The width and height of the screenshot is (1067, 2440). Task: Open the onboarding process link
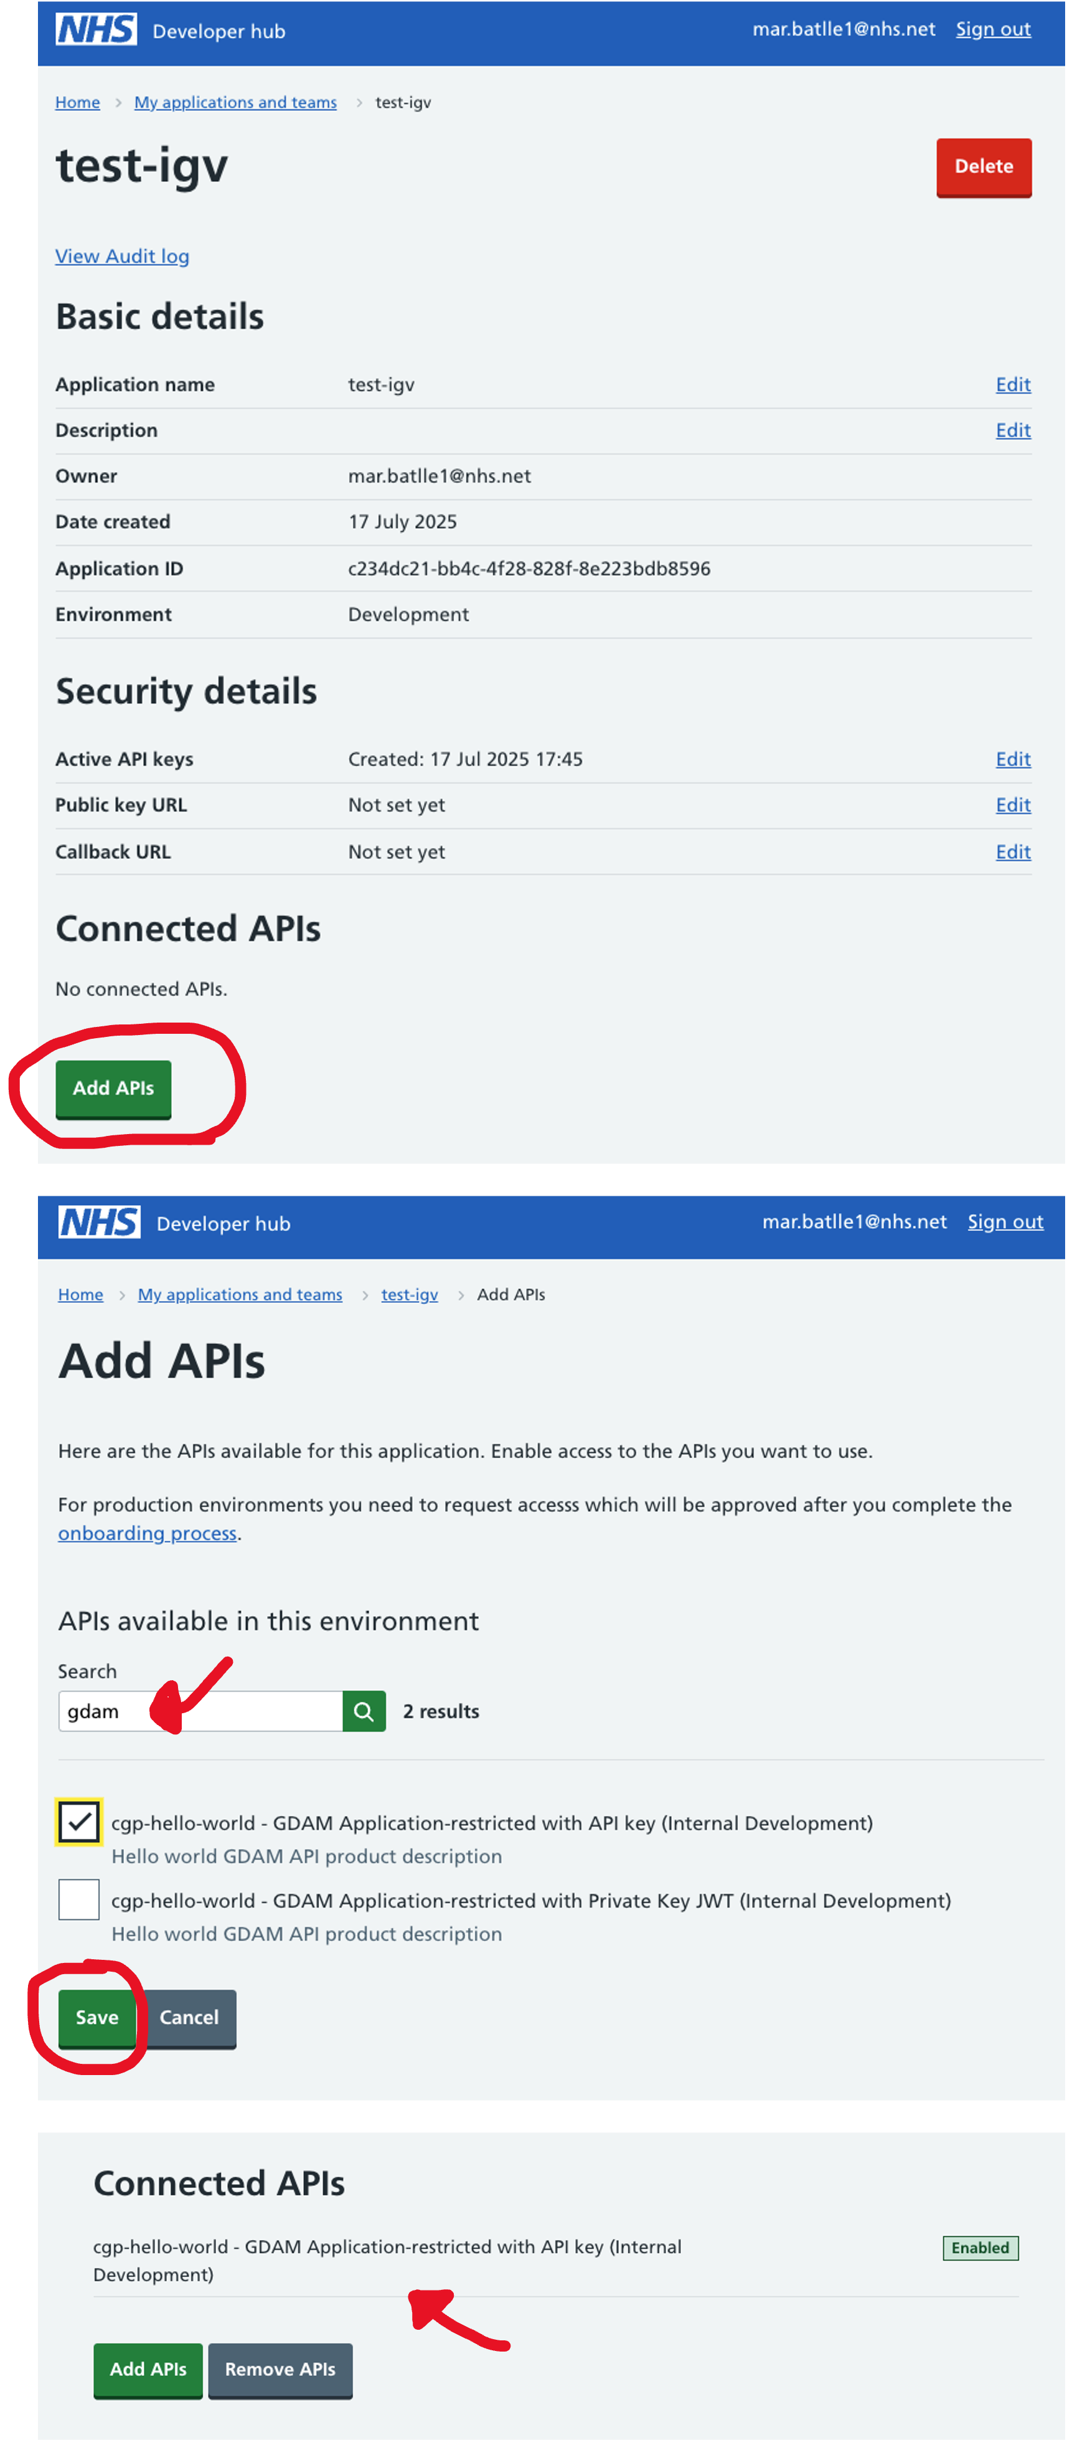pos(147,1533)
